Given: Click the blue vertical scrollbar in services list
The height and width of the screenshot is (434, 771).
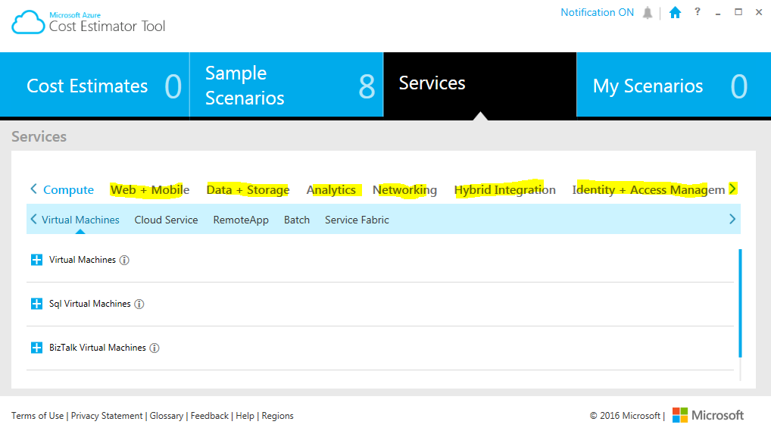Looking at the screenshot, I should [739, 303].
